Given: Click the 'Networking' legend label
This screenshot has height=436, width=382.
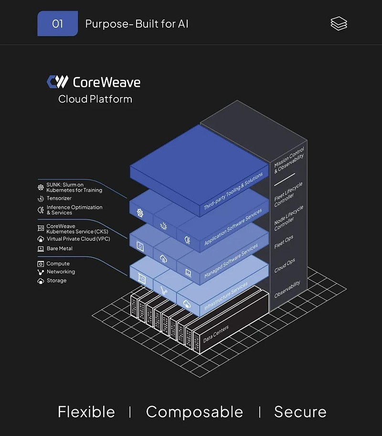Looking at the screenshot, I should pos(61,272).
